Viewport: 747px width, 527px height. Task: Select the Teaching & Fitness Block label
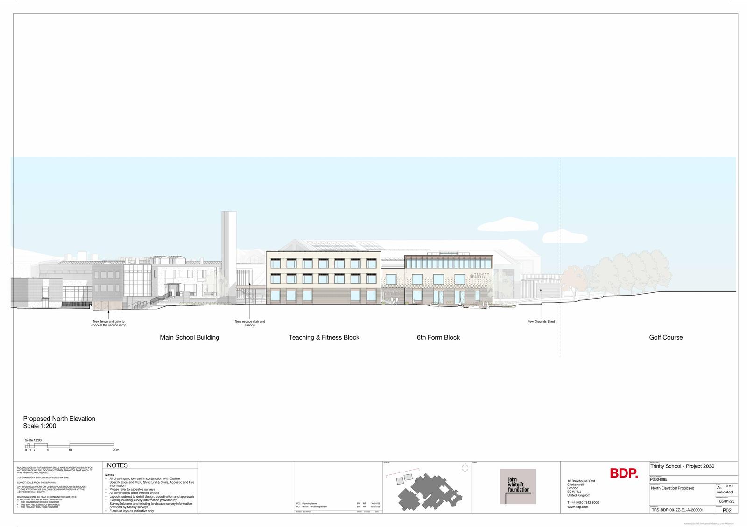(324, 337)
